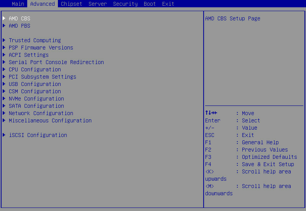Screen dimensions: 306x211
Task: Click the arrow keys Move hint icon
Action: [211, 113]
